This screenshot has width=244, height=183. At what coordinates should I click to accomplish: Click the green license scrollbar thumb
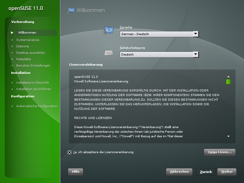click(x=228, y=82)
